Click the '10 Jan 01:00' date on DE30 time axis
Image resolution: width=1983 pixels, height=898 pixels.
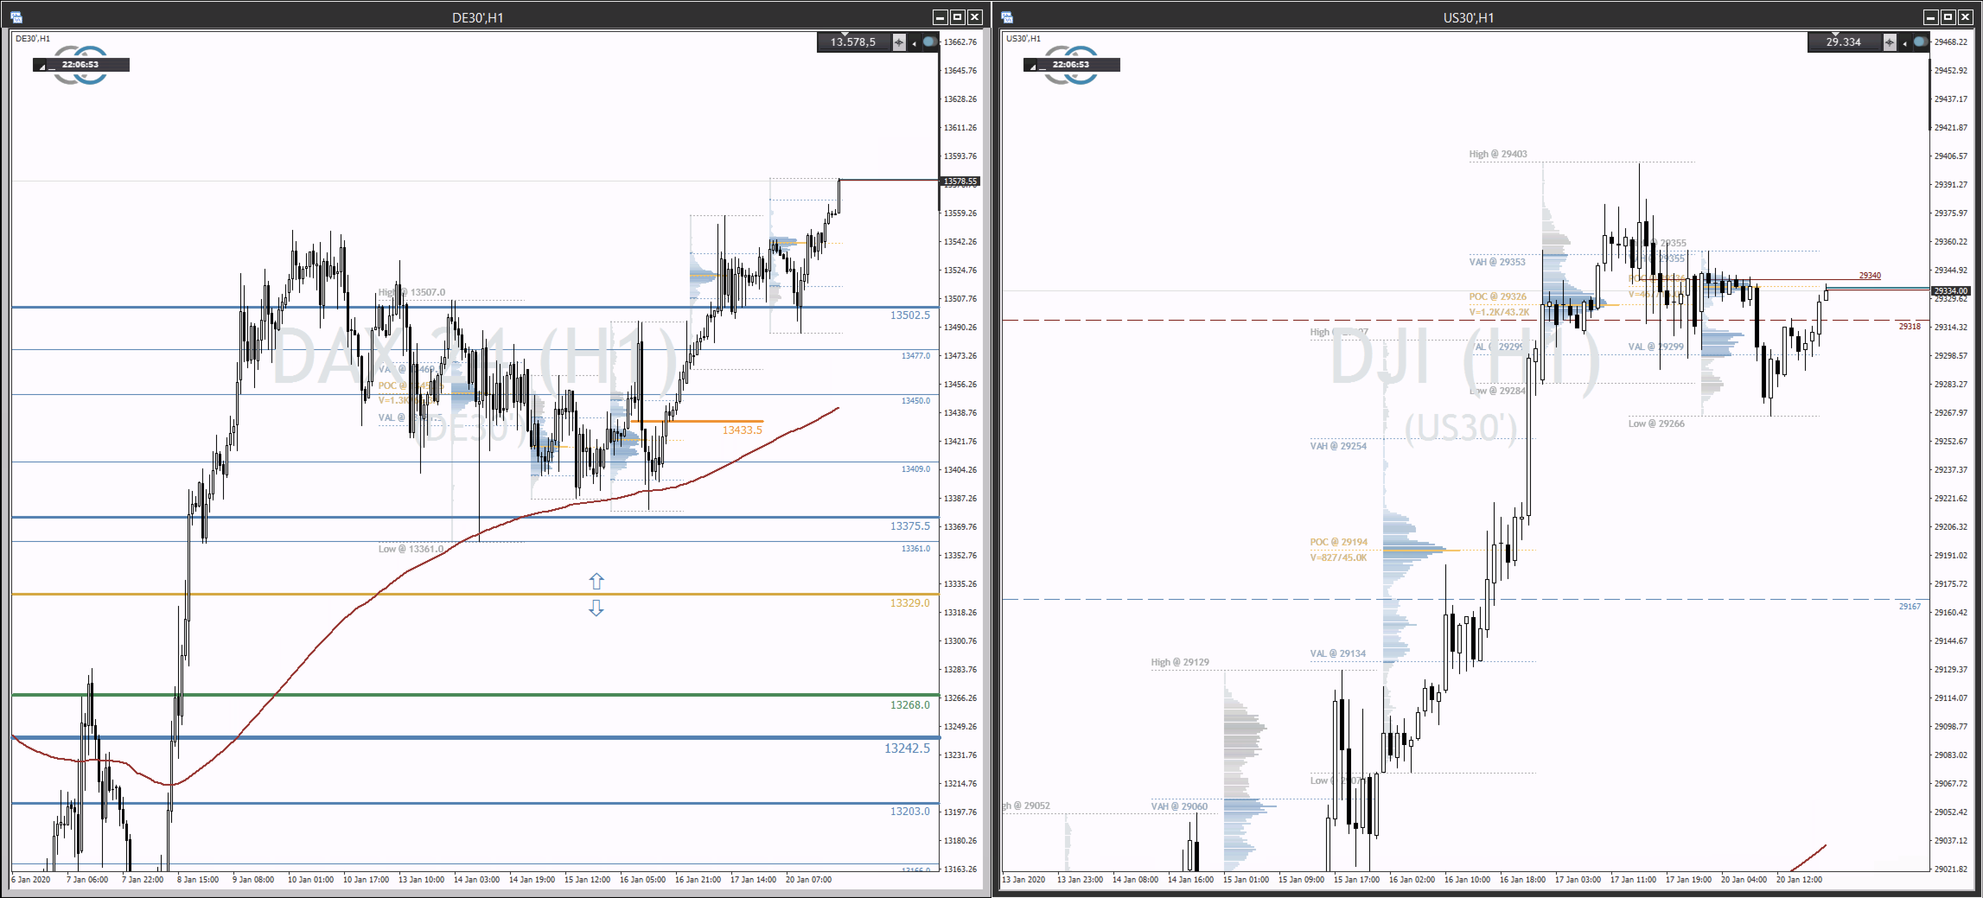pyautogui.click(x=310, y=879)
